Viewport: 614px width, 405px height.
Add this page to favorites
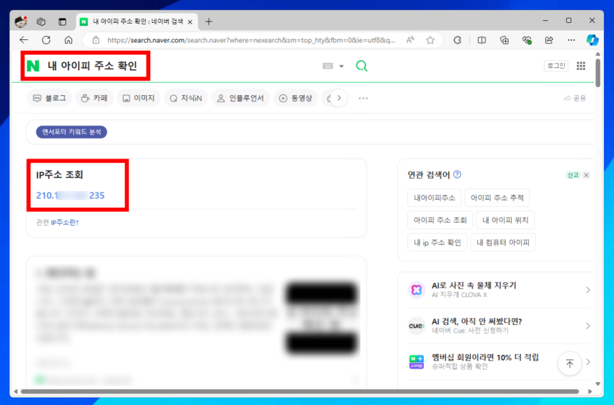pyautogui.click(x=430, y=40)
